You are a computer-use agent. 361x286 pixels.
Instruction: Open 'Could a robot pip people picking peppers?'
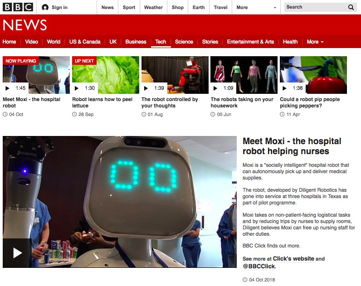tap(310, 102)
